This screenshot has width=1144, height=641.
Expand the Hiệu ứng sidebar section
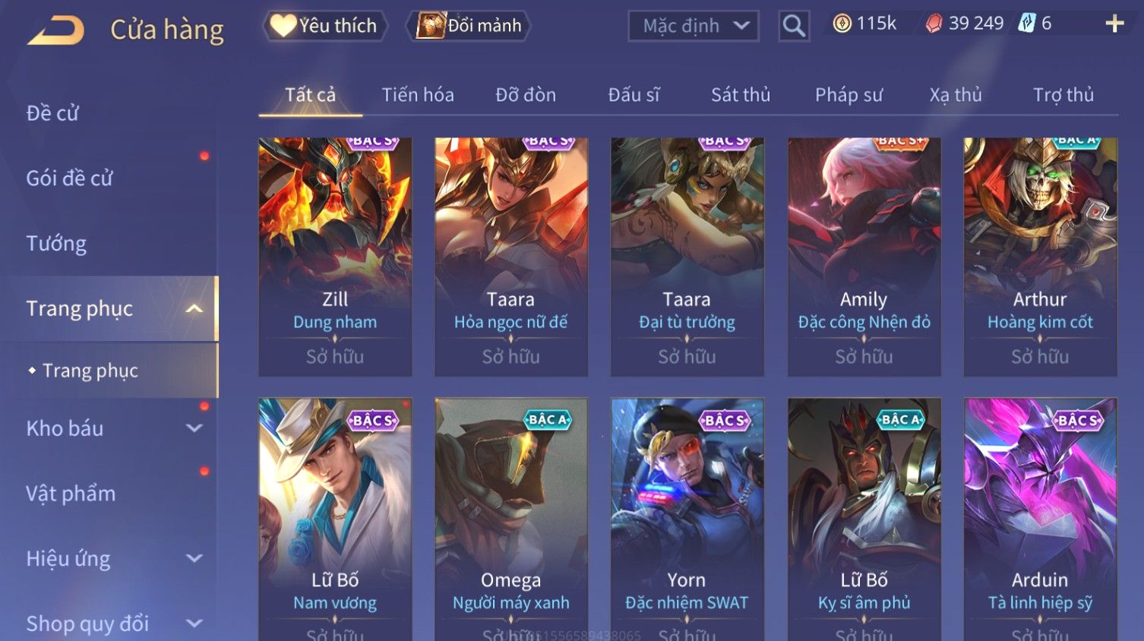tap(194, 559)
